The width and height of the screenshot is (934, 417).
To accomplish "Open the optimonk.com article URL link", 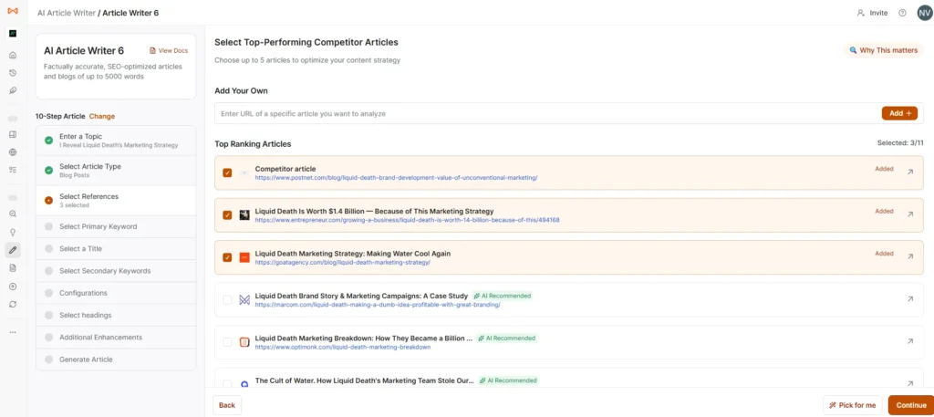I will pos(343,347).
